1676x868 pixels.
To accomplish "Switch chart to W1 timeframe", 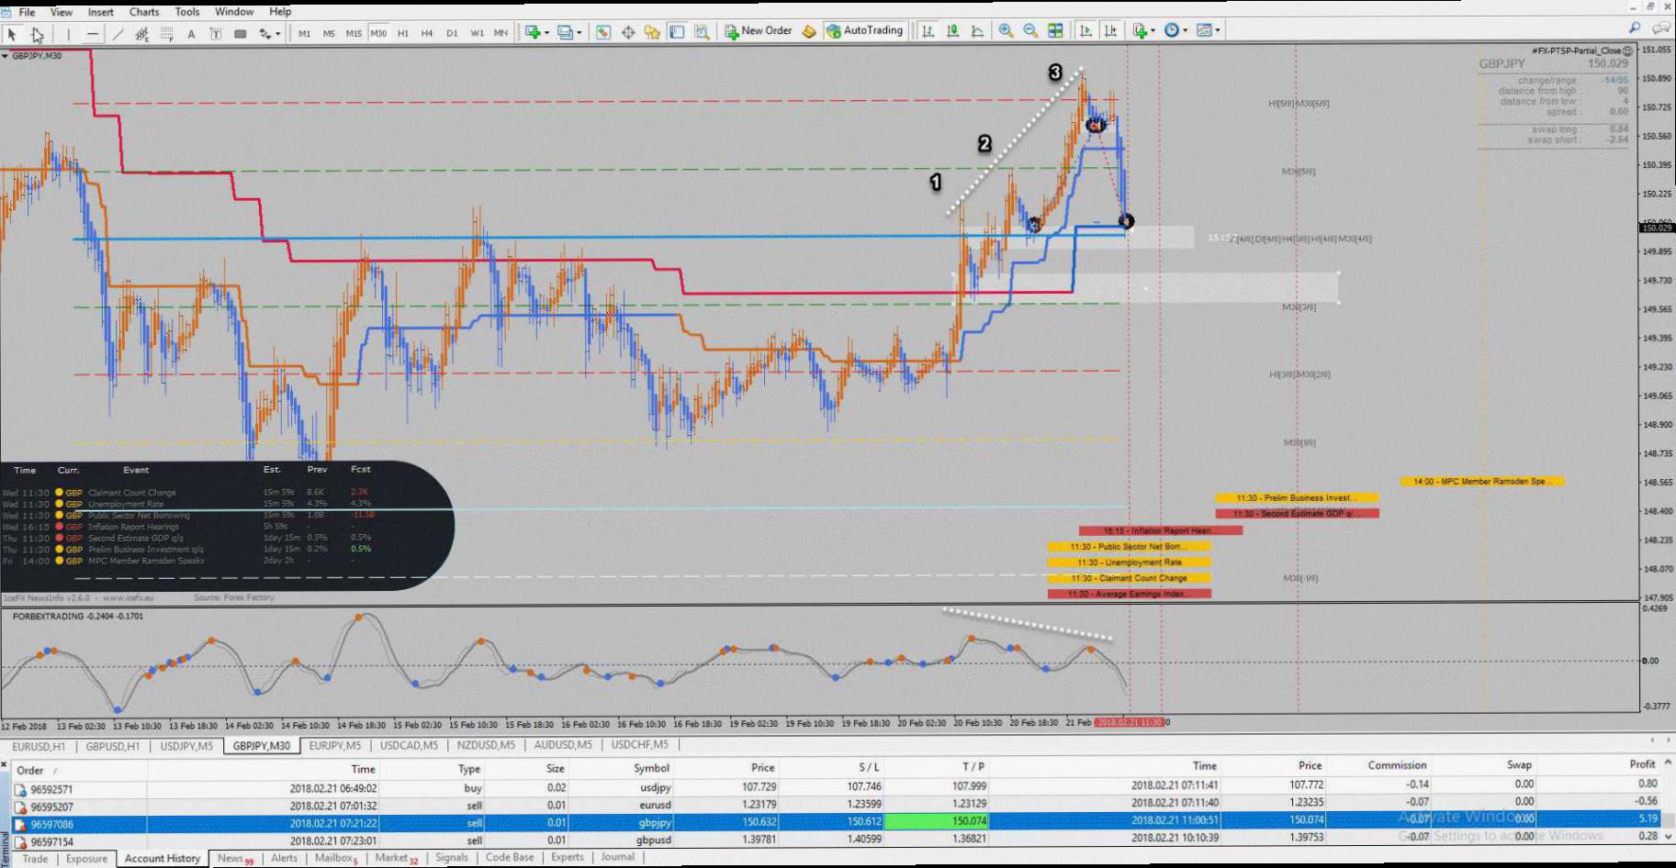I will (x=477, y=33).
